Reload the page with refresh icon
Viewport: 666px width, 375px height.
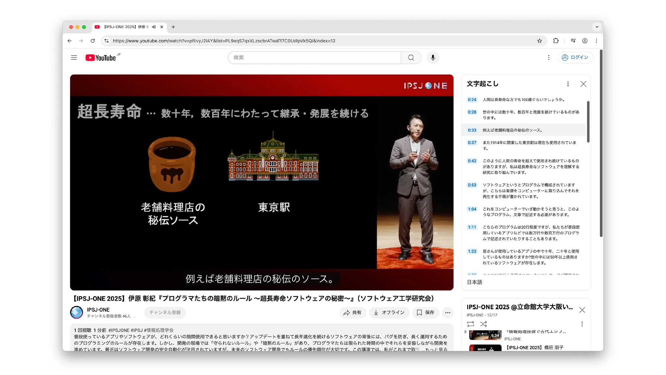pos(93,41)
